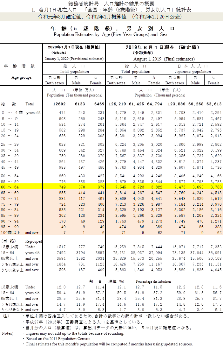The image size is (223, 347).
Task: Click the 'Regrouped' section label
Action: (33, 241)
